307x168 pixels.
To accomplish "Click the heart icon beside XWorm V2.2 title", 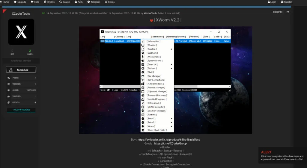I will 151,21.
